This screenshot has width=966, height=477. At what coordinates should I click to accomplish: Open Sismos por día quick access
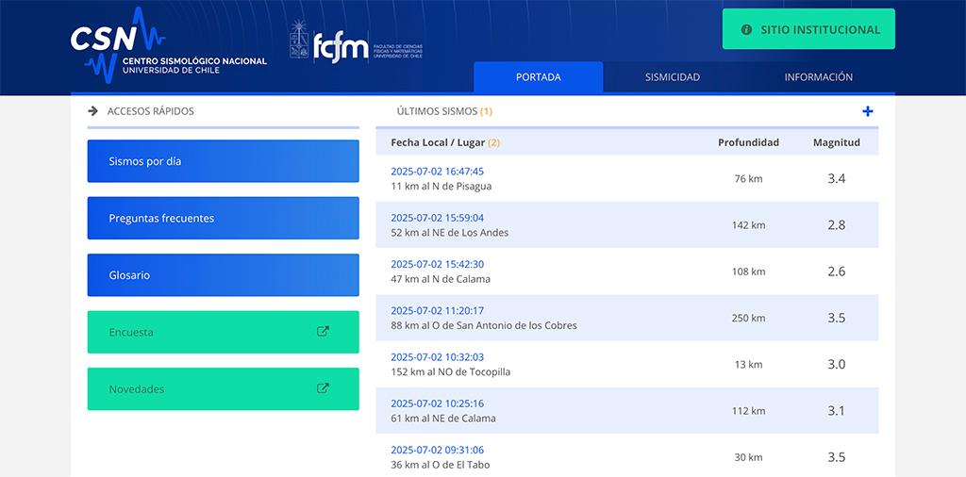(223, 161)
